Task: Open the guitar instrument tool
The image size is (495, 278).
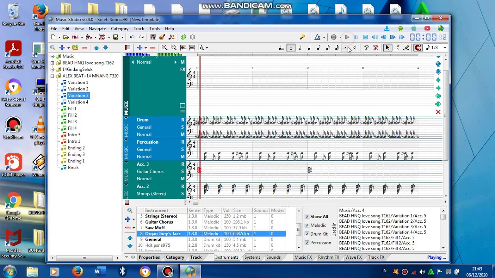Action: pos(162,37)
